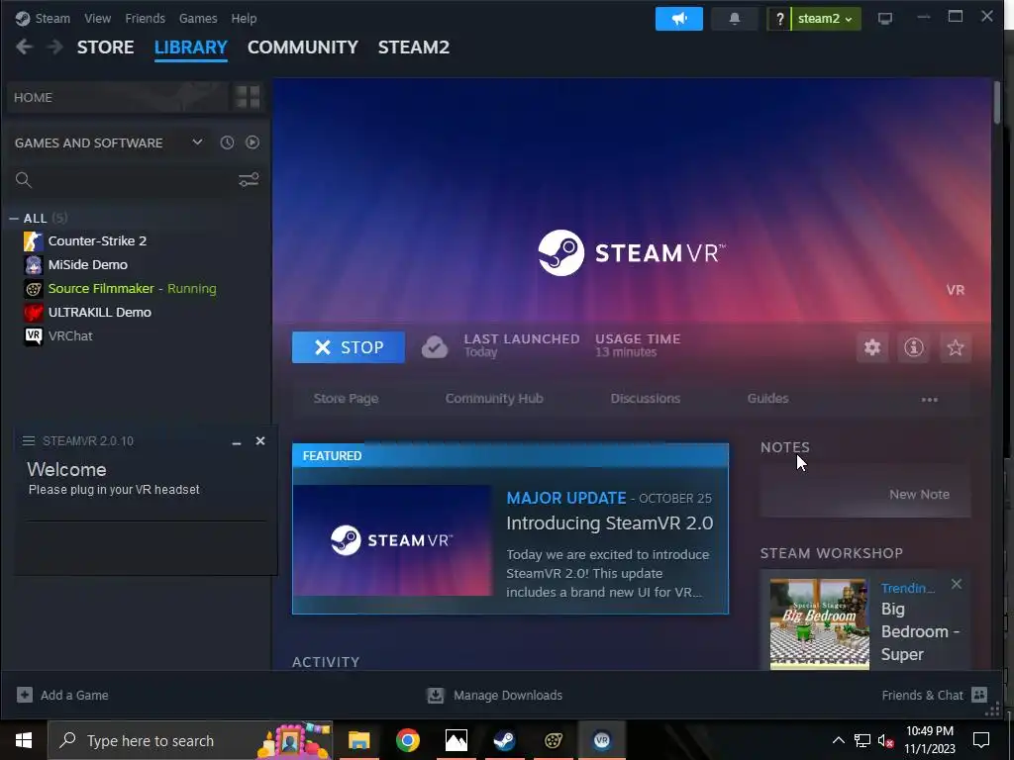
Task: Open the steam2 account dropdown
Action: (825, 19)
